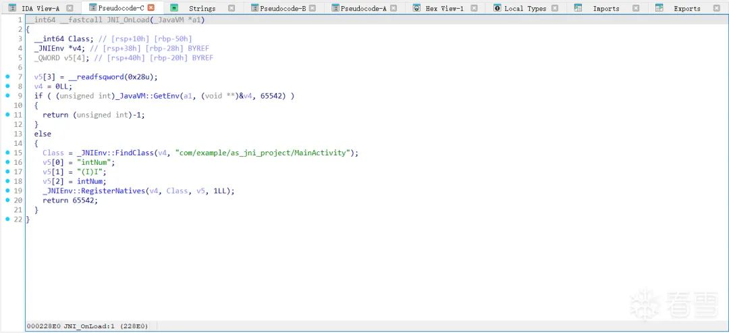Toggle breakpoint dot on line 7
Screen dimensions: 729x333
(x=7, y=76)
